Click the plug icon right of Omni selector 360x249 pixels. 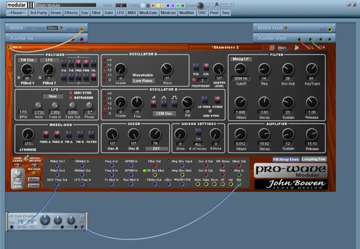[x=296, y=48]
